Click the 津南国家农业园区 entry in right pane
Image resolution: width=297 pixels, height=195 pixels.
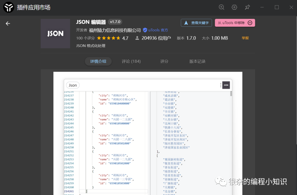click(x=176, y=147)
